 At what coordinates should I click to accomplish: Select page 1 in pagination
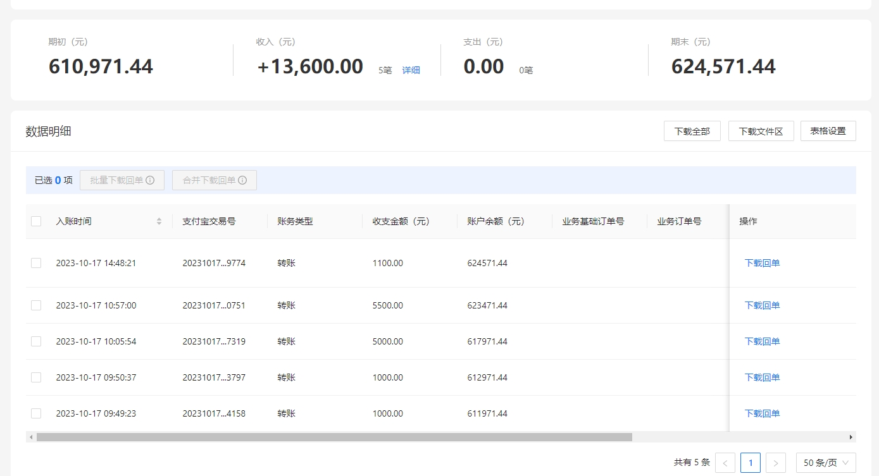[x=751, y=463]
